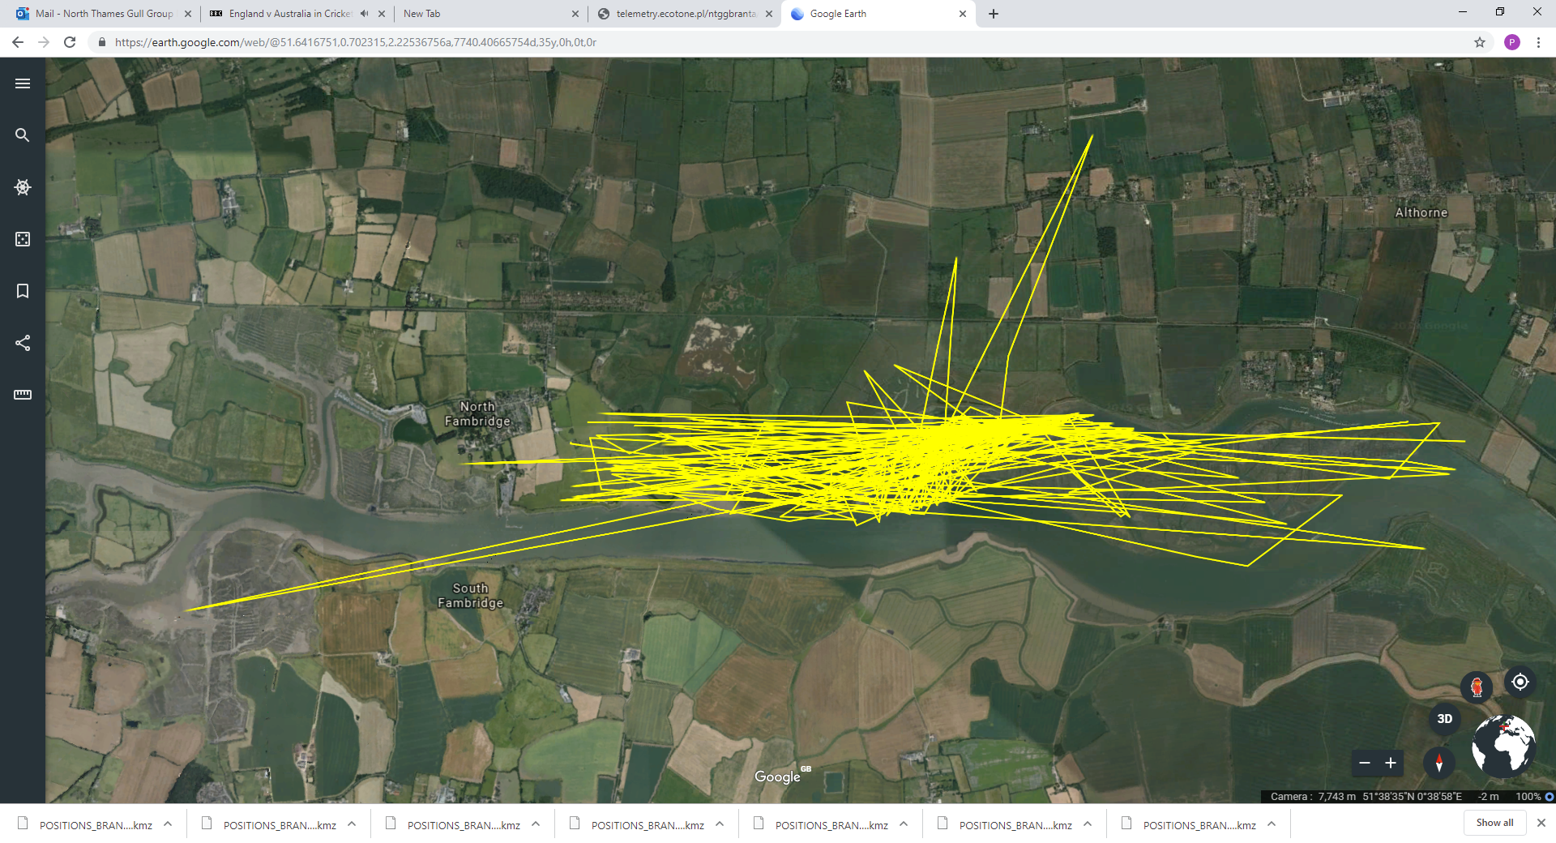Expand options for the fifth kmz download
Viewport: 1556px width, 843px height.
click(x=904, y=824)
